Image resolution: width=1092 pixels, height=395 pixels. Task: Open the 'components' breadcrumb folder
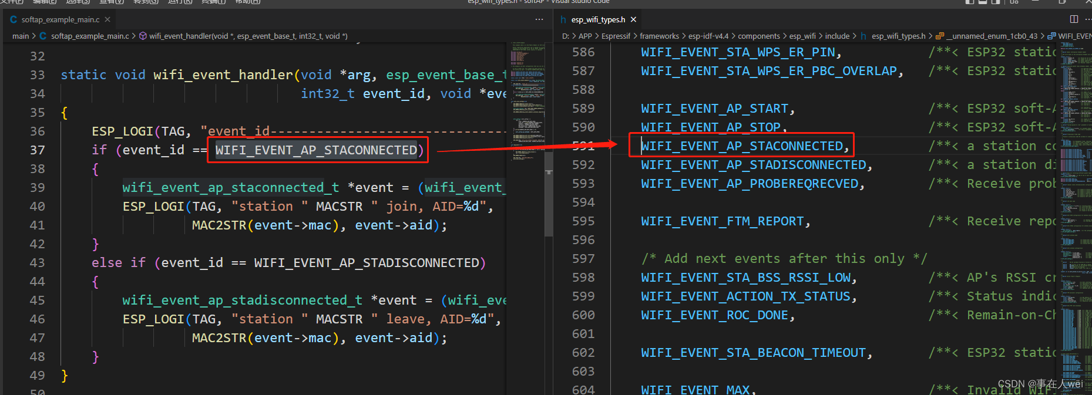coord(759,36)
